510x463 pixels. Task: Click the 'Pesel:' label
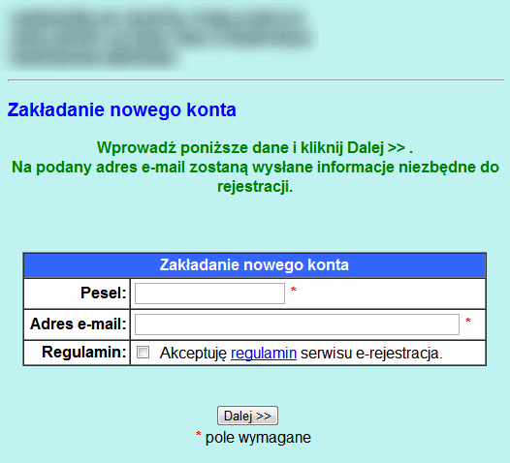pyautogui.click(x=103, y=293)
